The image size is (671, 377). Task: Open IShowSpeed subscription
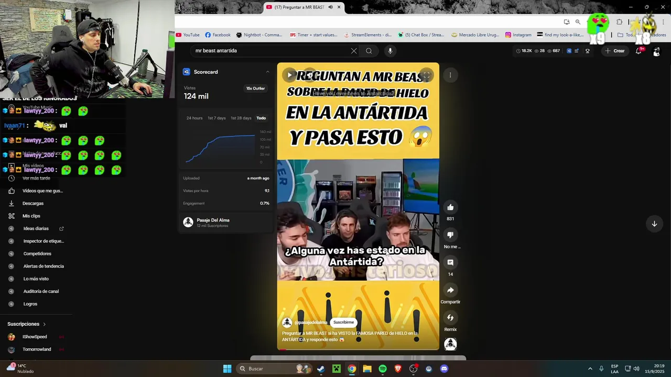pos(35,337)
